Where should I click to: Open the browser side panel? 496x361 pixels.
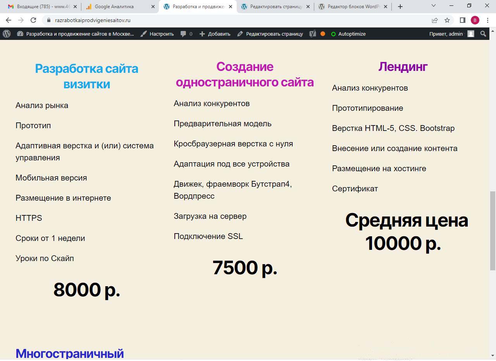462,20
